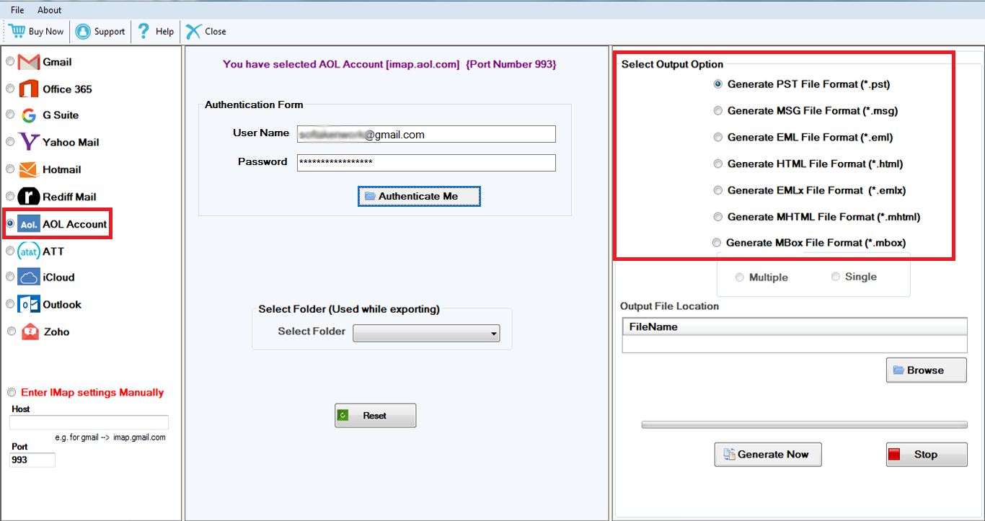Click the Help question mark icon
The height and width of the screenshot is (521, 985).
click(x=144, y=31)
